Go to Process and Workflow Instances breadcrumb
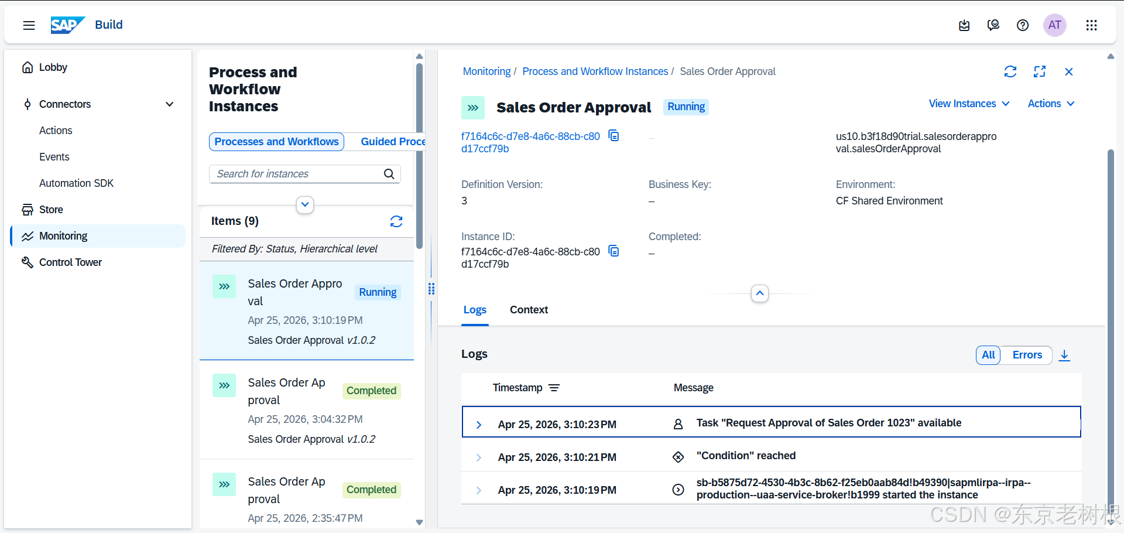Viewport: 1124px width, 533px height. pos(595,71)
